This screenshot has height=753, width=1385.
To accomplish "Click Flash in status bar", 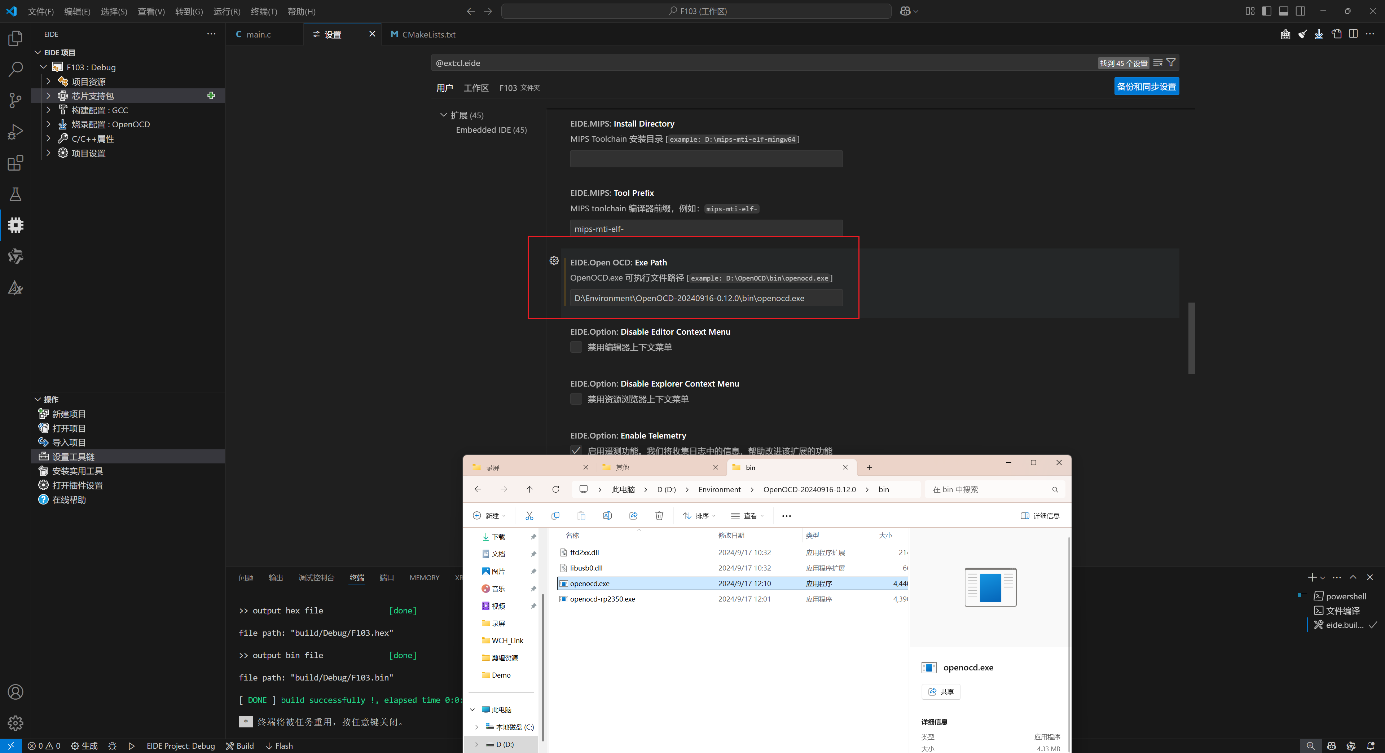I will pyautogui.click(x=279, y=746).
